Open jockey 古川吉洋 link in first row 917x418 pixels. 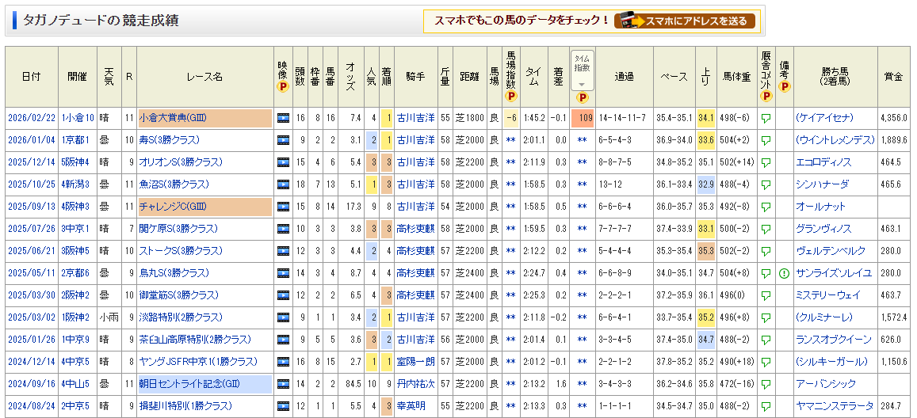[x=415, y=118]
